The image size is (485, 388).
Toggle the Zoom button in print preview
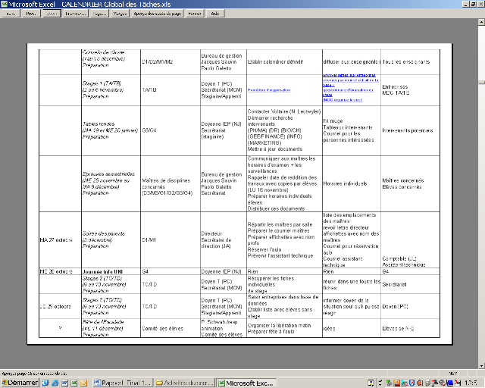[x=52, y=14]
